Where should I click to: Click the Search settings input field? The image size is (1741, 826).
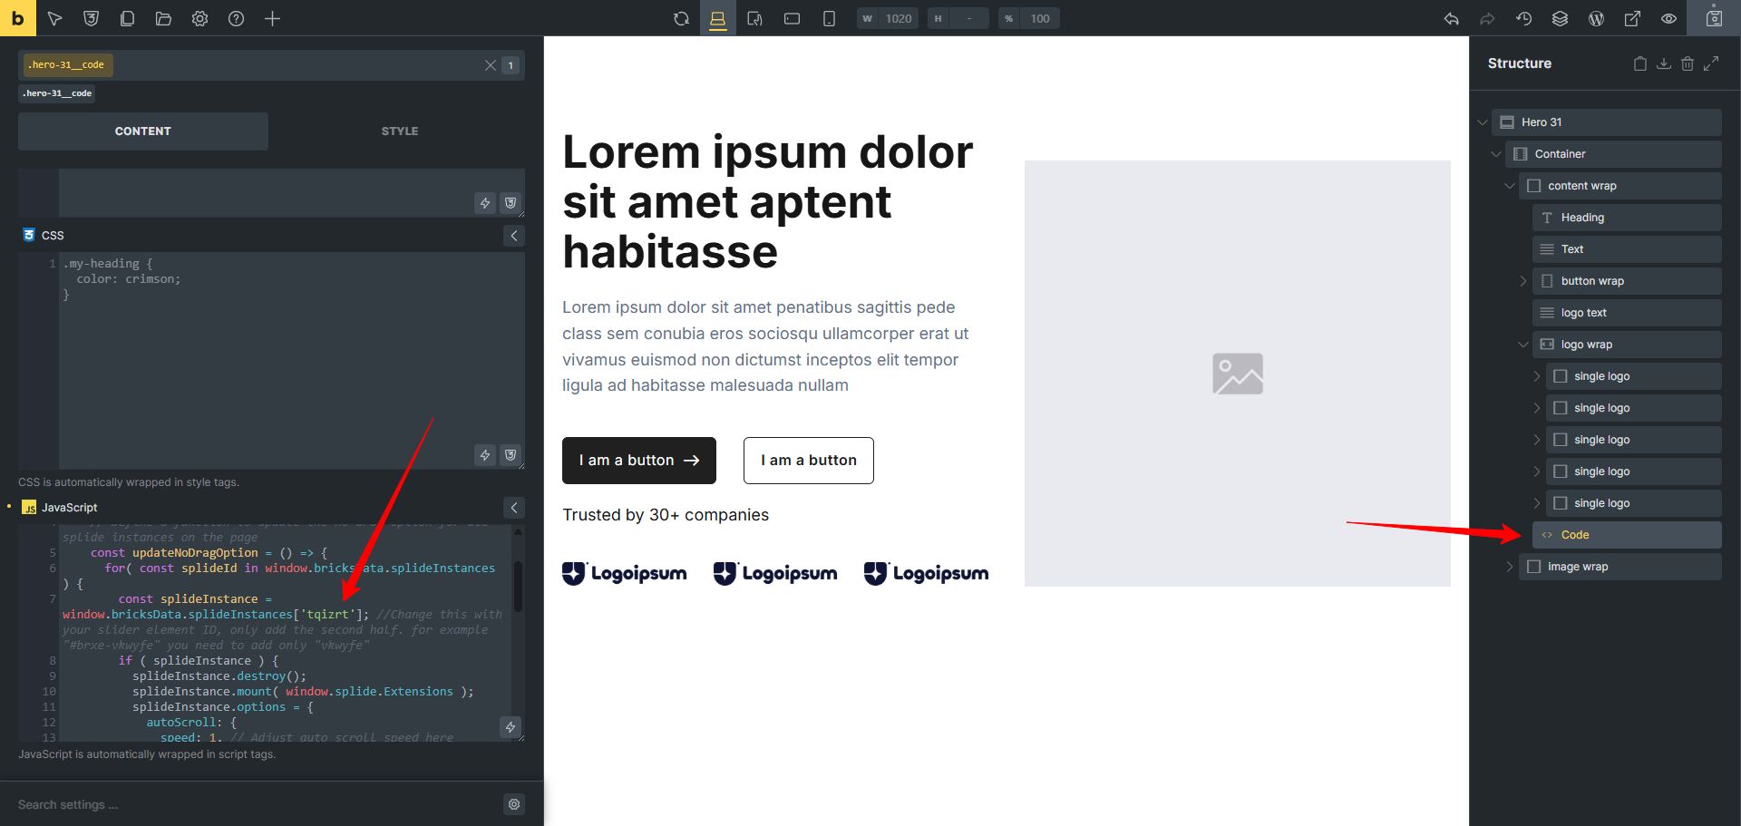[x=254, y=804]
